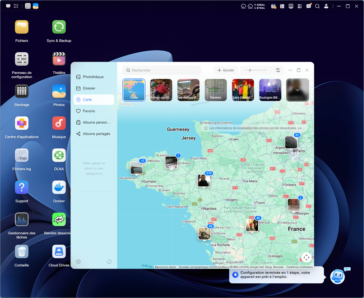Image resolution: width=364 pixels, height=298 pixels.
Task: Open the Raccourcis clavier link on the map
Action: click(165, 267)
